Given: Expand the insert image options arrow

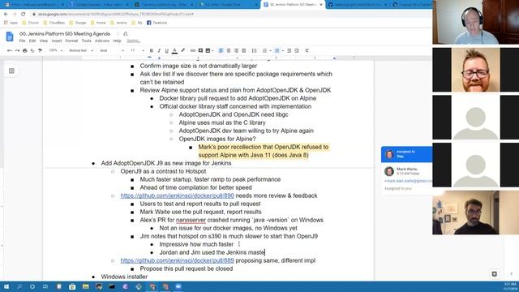Looking at the screenshot, I should [212, 50].
